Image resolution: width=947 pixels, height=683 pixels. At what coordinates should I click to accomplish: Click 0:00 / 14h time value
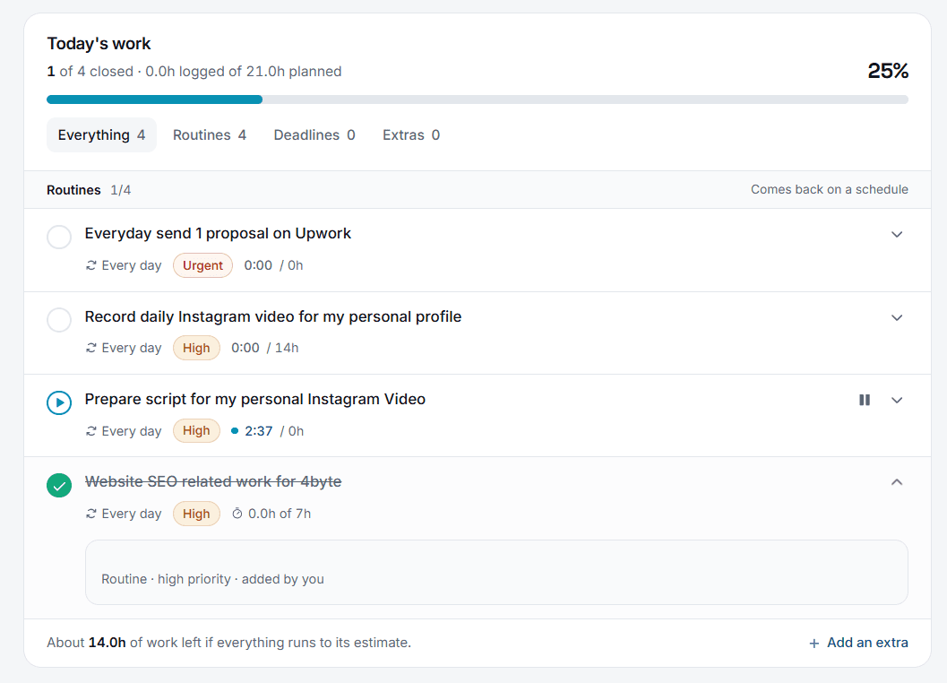(265, 348)
